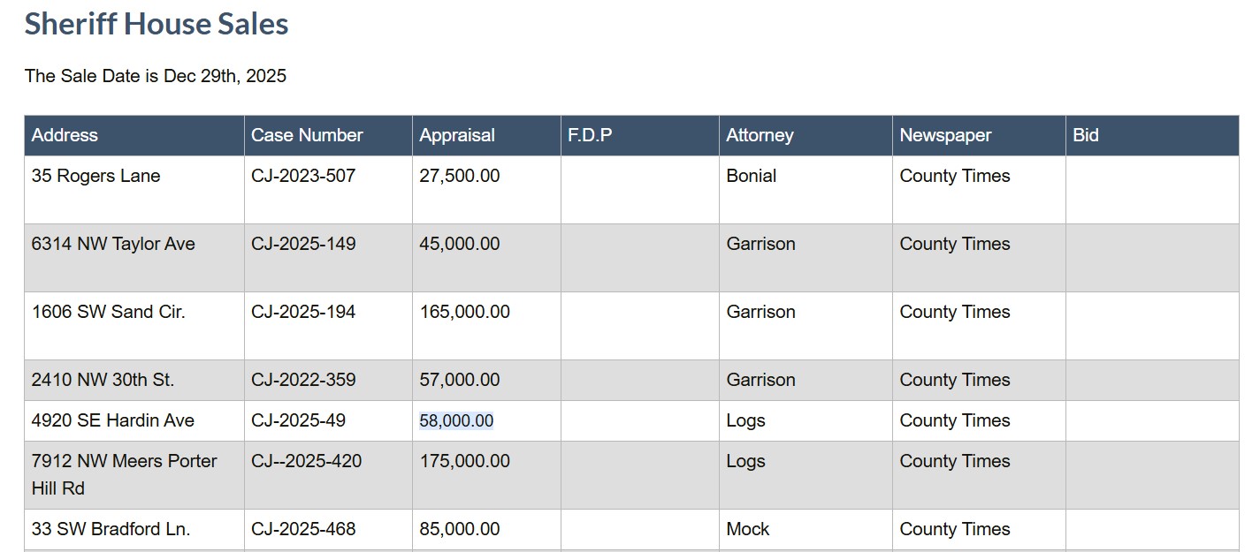Click the 33 SW Bradford Ln. address
The image size is (1260, 552).
coord(111,529)
